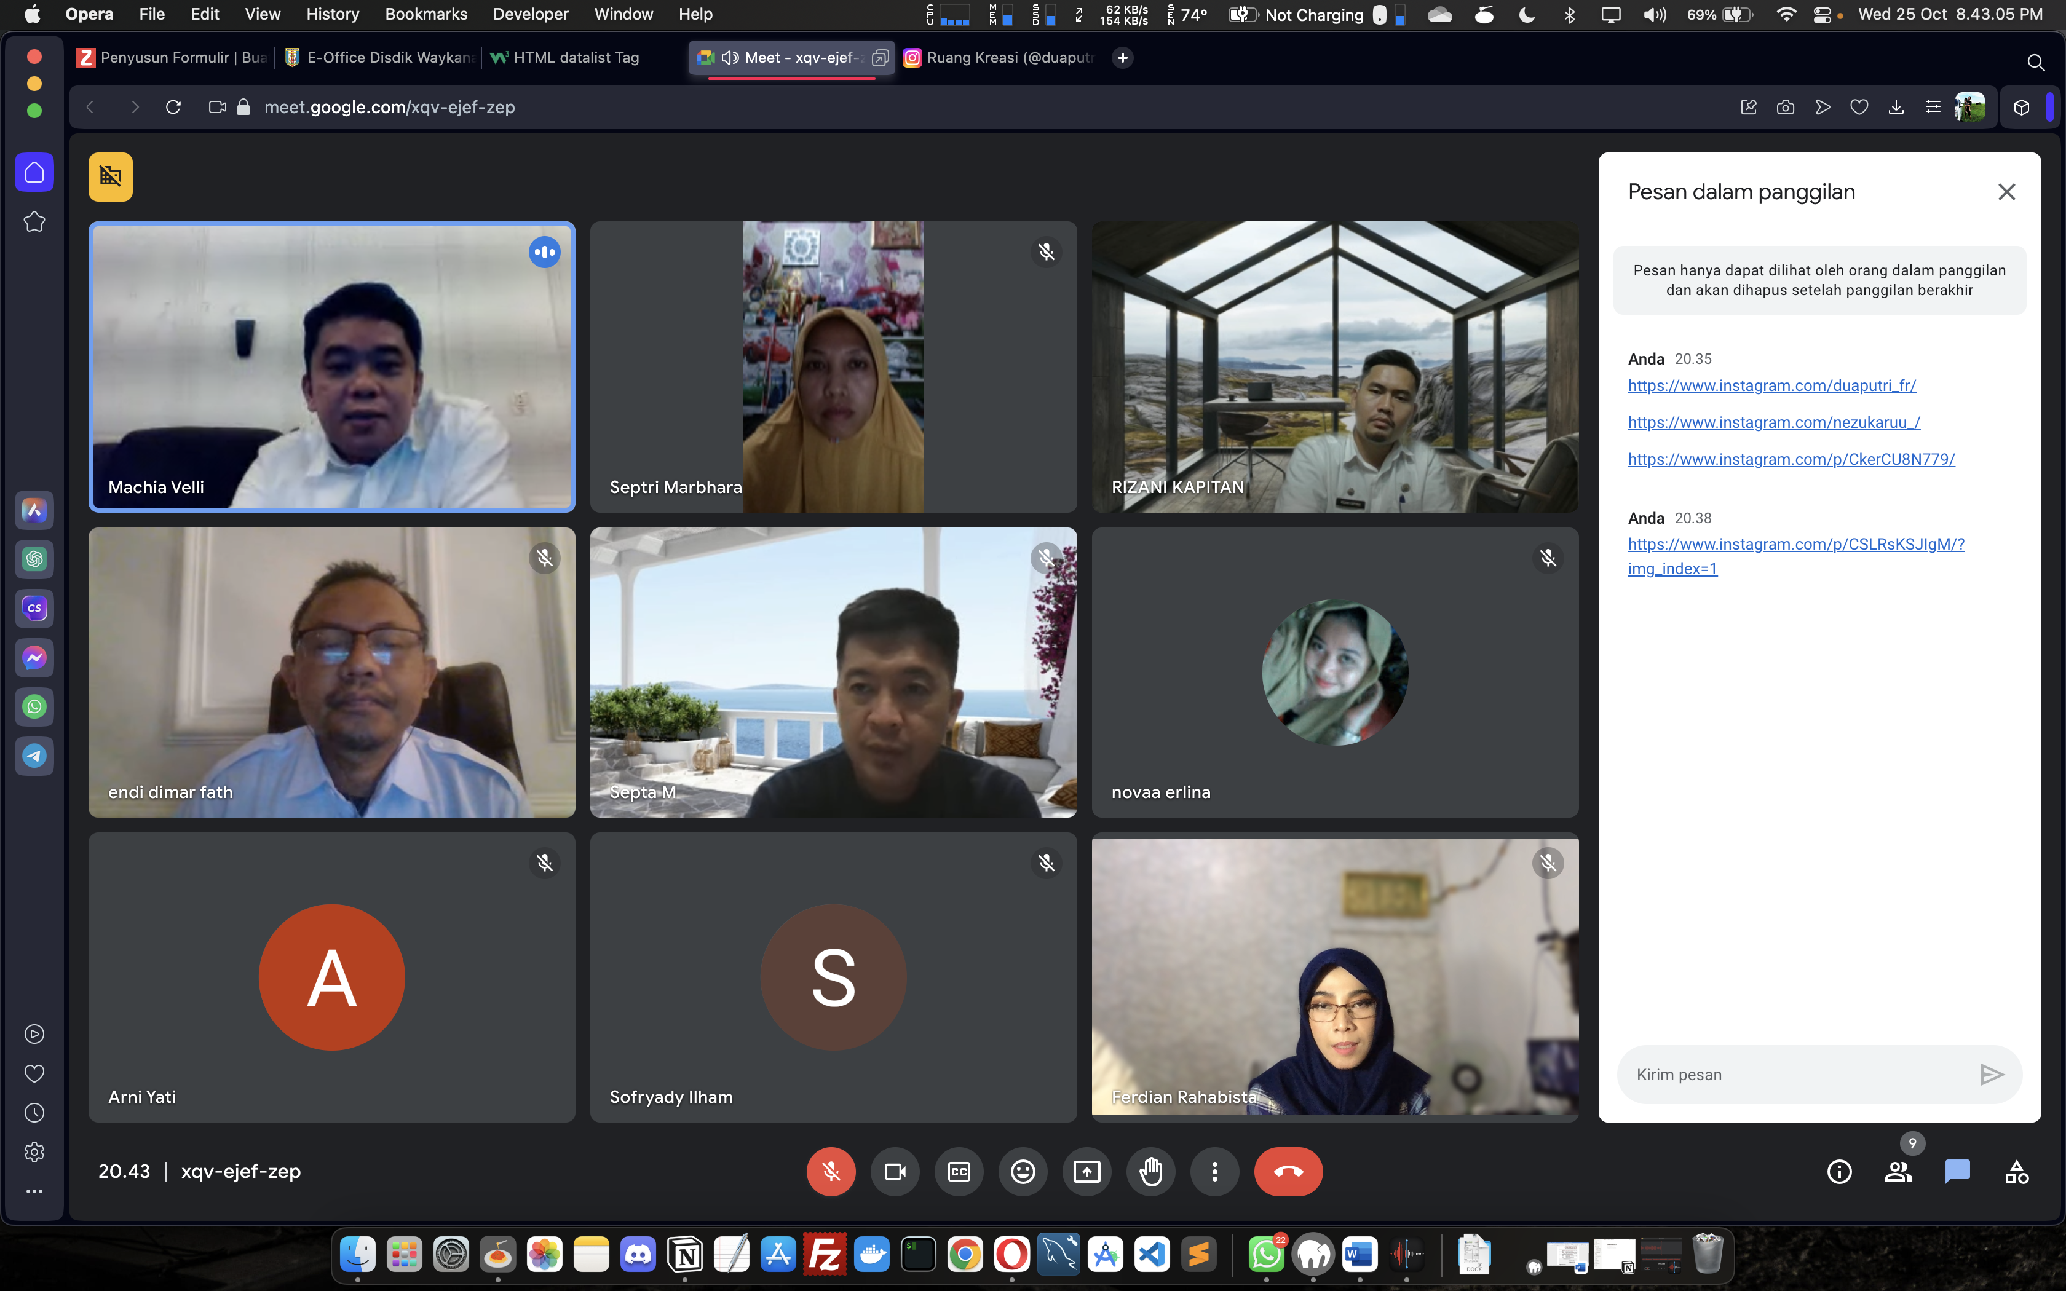This screenshot has height=1291, width=2066.
Task: Toggle the camera off
Action: (x=895, y=1172)
